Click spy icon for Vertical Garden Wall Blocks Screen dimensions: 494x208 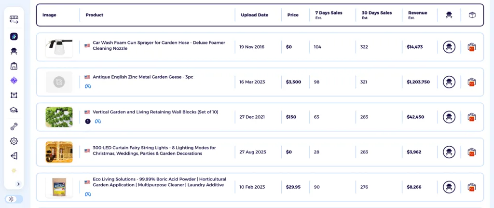tap(449, 117)
